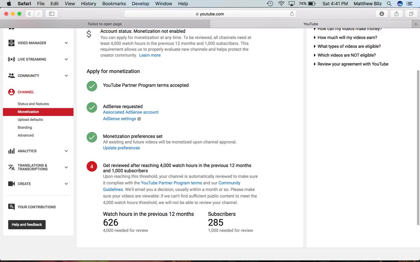Click the battery status in menu bar
Screen dimensions: 420x262
308,3
